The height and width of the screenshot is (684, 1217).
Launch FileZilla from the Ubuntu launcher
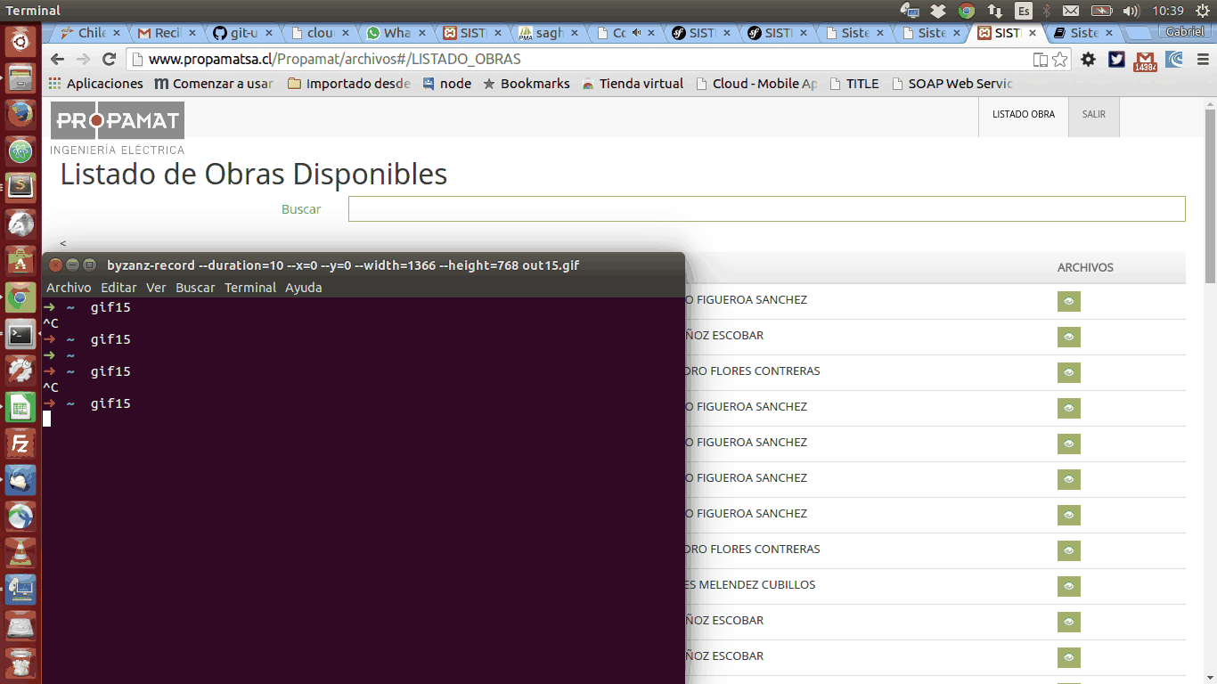click(20, 443)
